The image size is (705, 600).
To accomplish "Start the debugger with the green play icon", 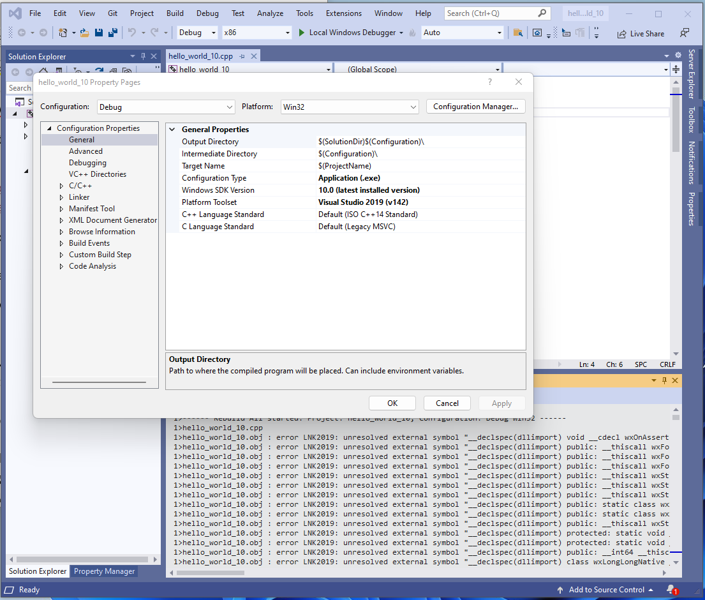I will pyautogui.click(x=301, y=33).
